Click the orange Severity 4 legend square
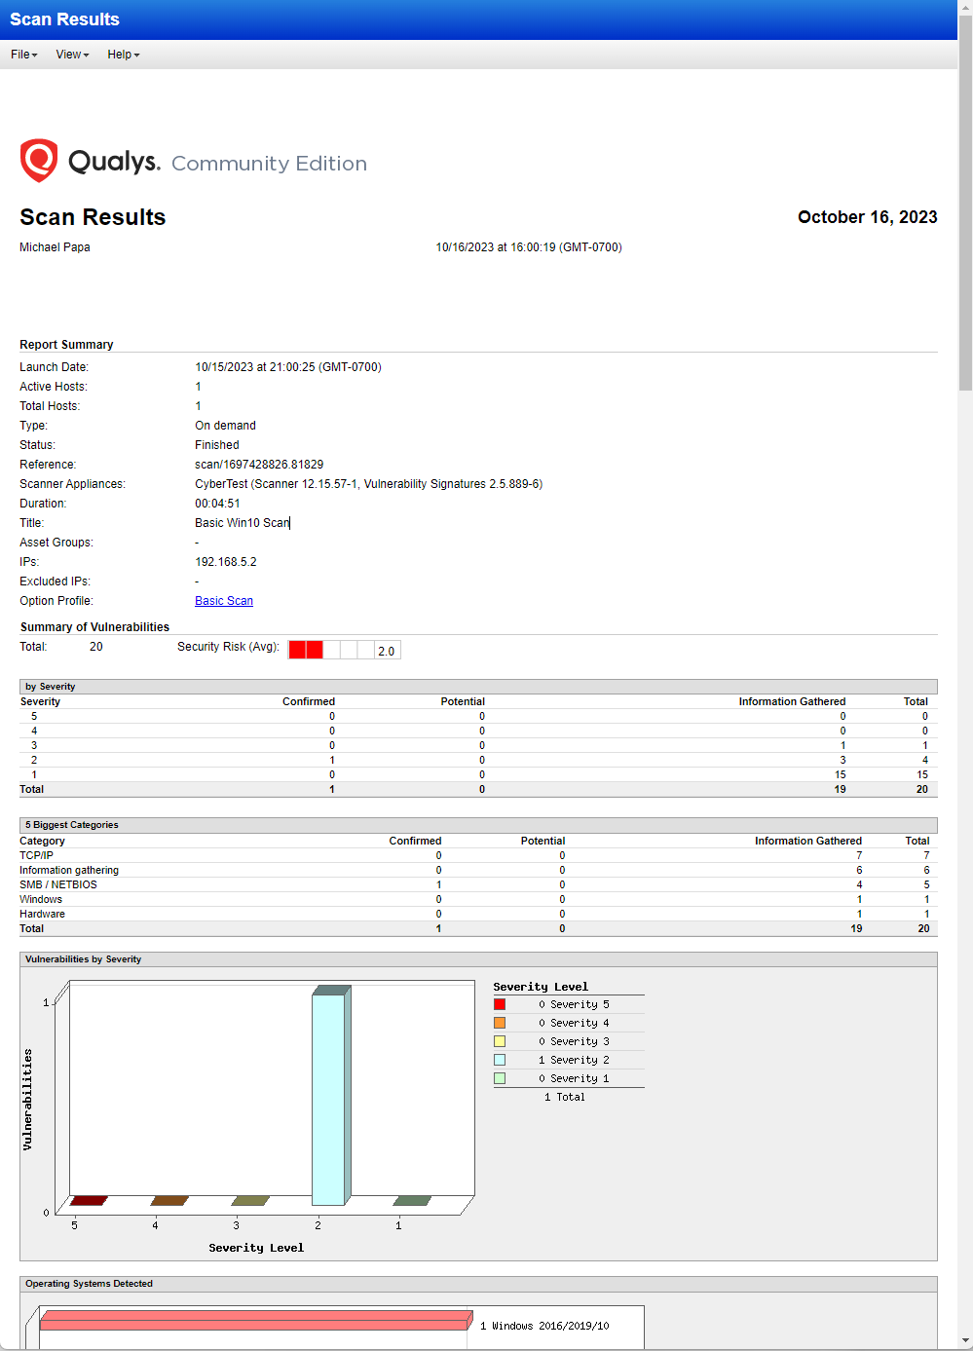 (x=501, y=1022)
